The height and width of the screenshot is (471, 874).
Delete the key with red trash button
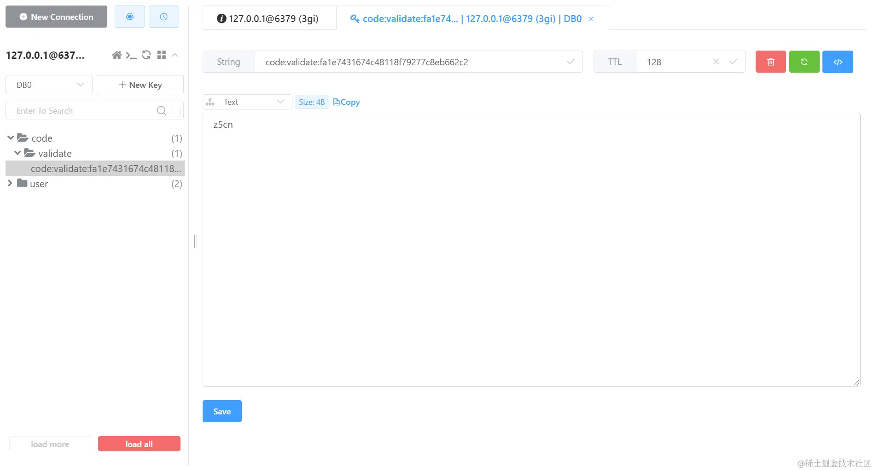pyautogui.click(x=771, y=62)
